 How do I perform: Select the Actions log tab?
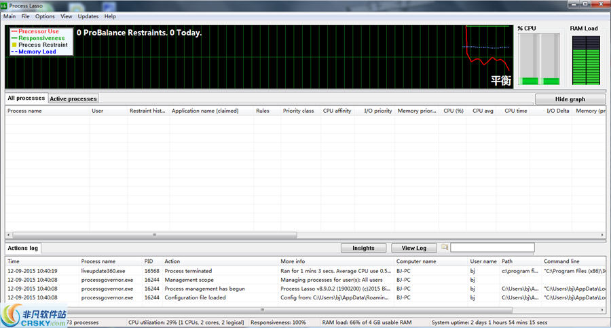point(22,248)
